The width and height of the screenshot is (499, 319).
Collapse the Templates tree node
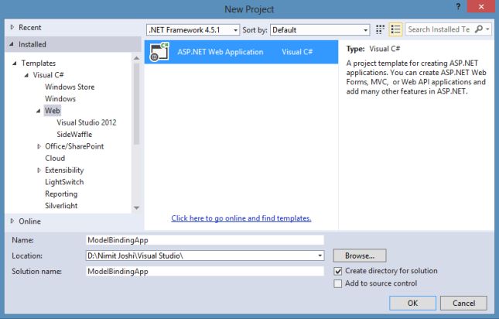[15, 63]
